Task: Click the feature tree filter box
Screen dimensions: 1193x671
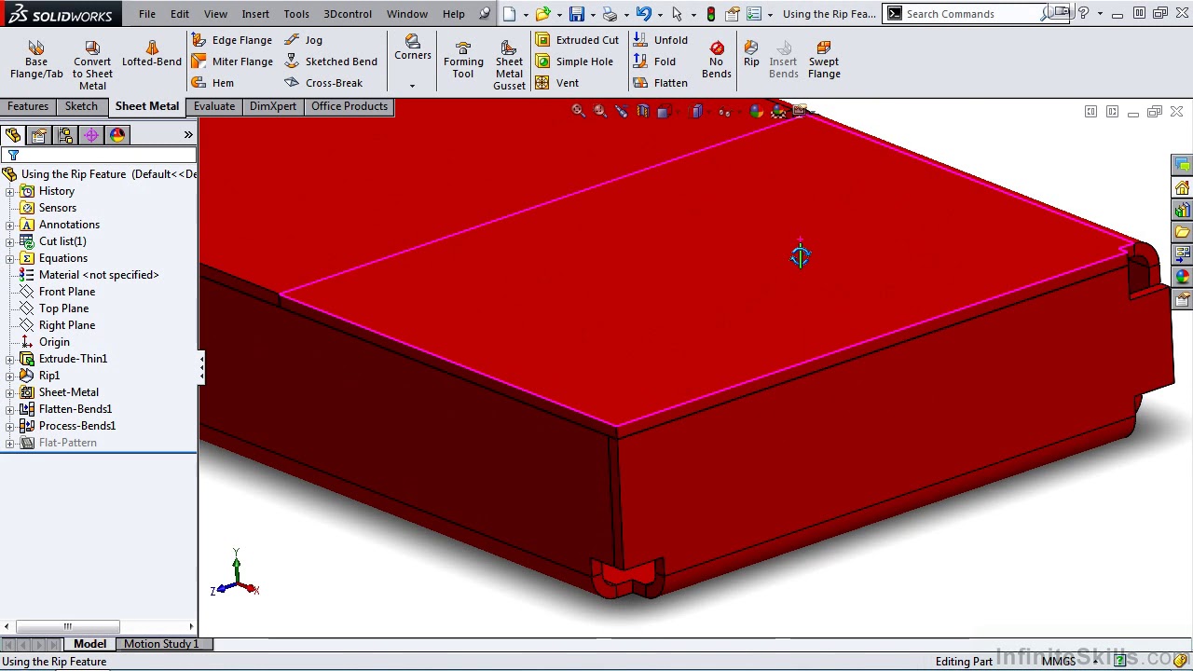Action: tap(99, 156)
